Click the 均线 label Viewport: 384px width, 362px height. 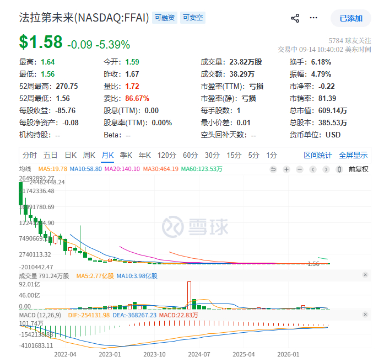click(25, 169)
